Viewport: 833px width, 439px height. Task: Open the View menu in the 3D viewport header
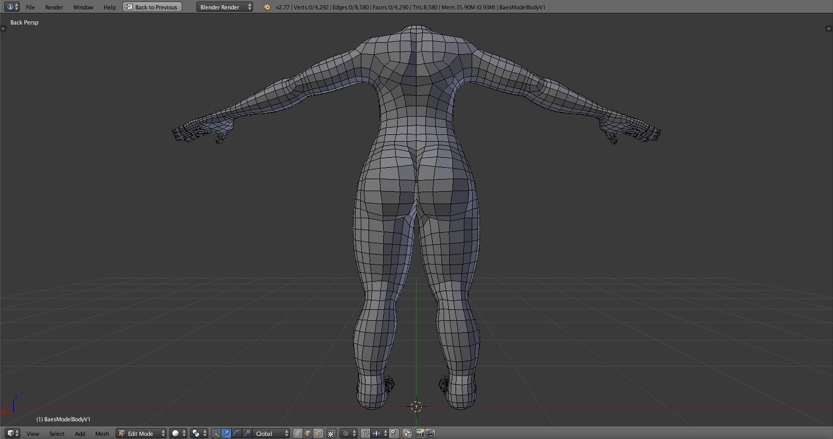pyautogui.click(x=33, y=434)
